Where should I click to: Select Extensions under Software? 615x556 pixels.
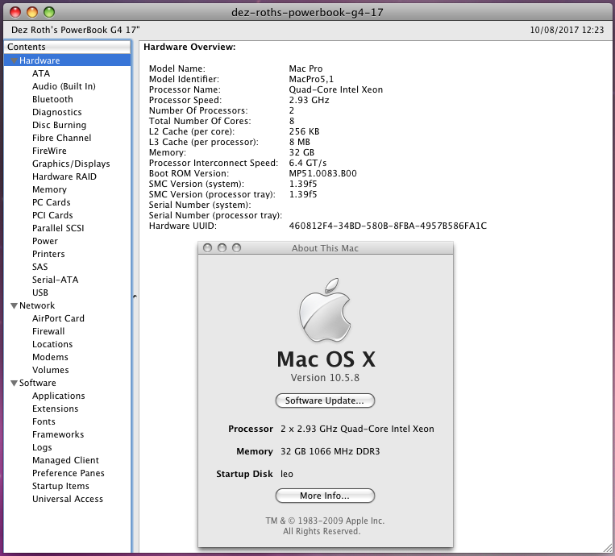pyautogui.click(x=55, y=409)
